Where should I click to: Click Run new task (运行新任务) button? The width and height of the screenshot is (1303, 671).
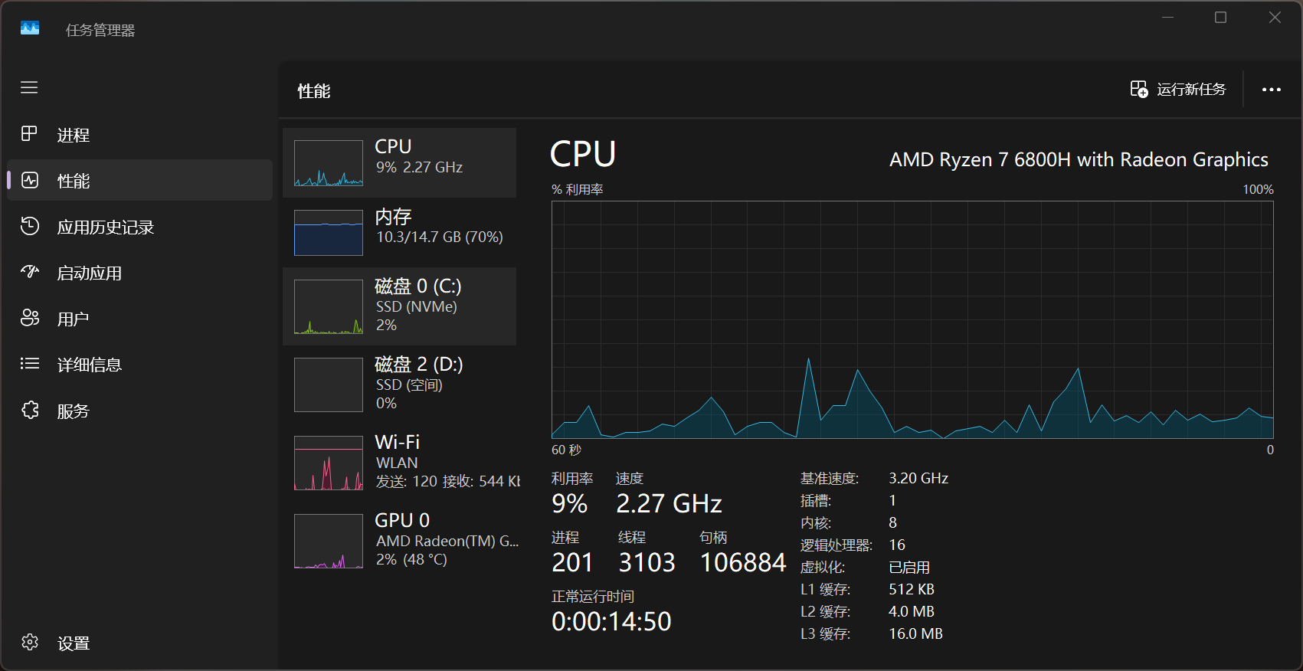pos(1178,90)
